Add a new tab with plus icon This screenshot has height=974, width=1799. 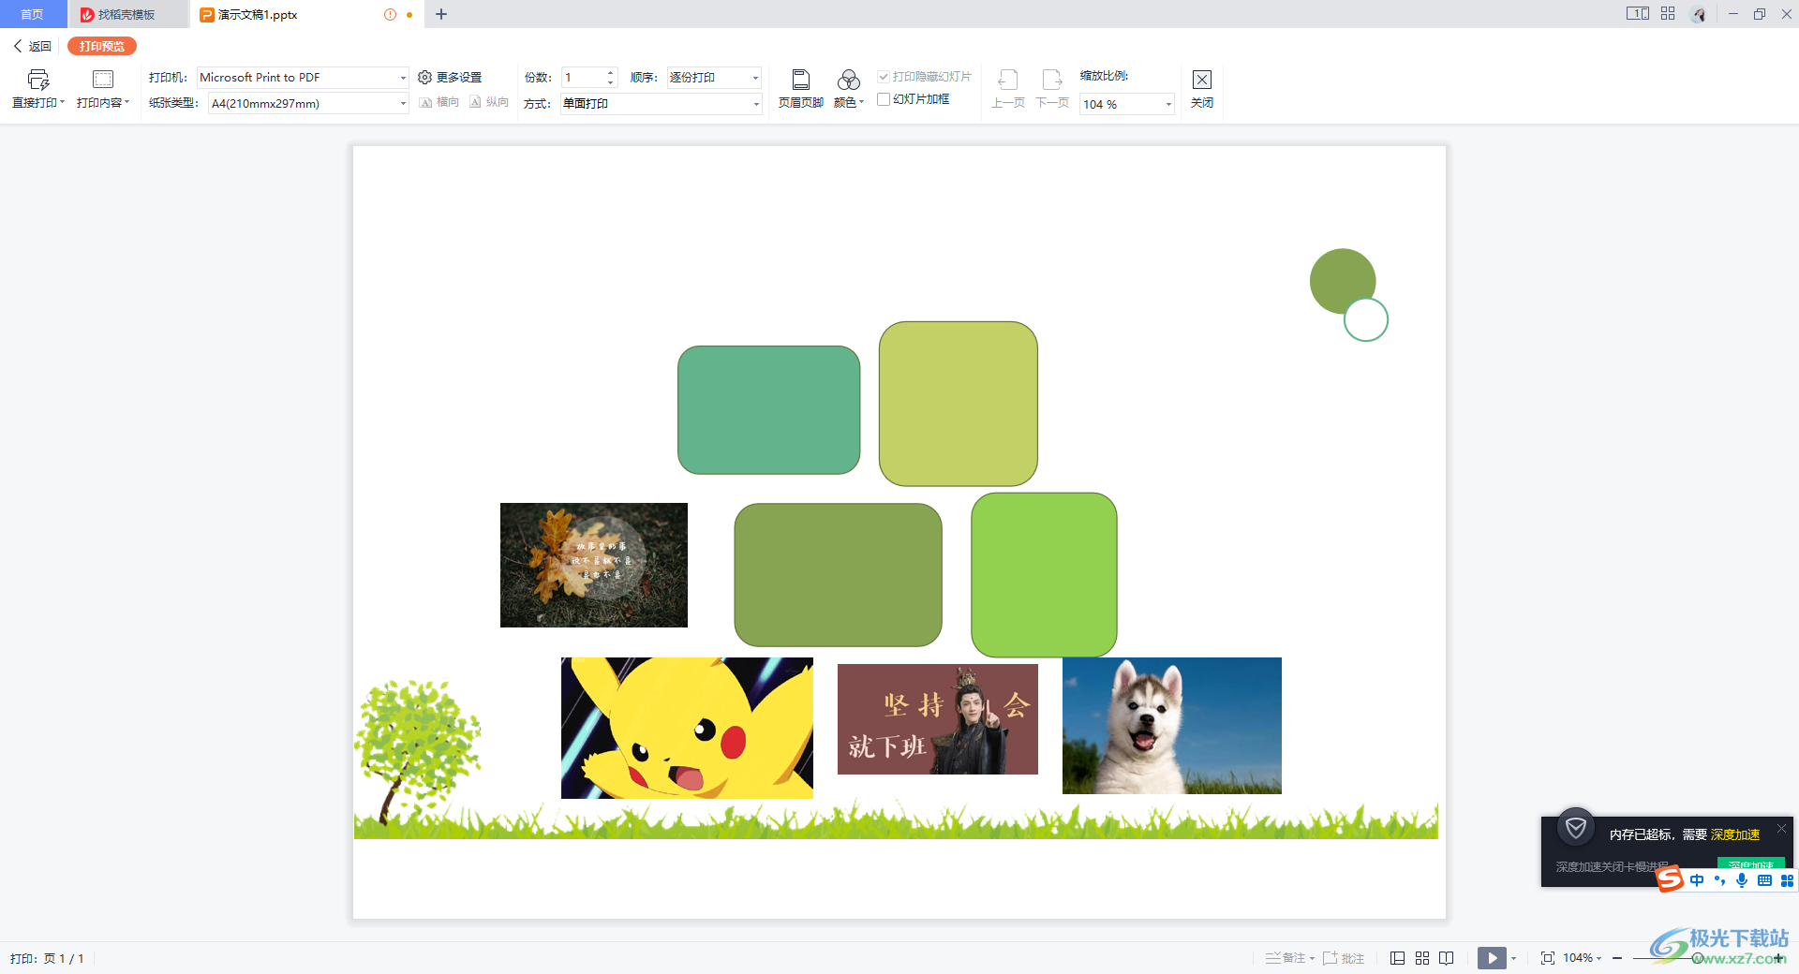441,14
